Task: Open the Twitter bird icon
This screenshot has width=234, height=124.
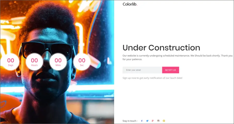Action: [147, 121]
